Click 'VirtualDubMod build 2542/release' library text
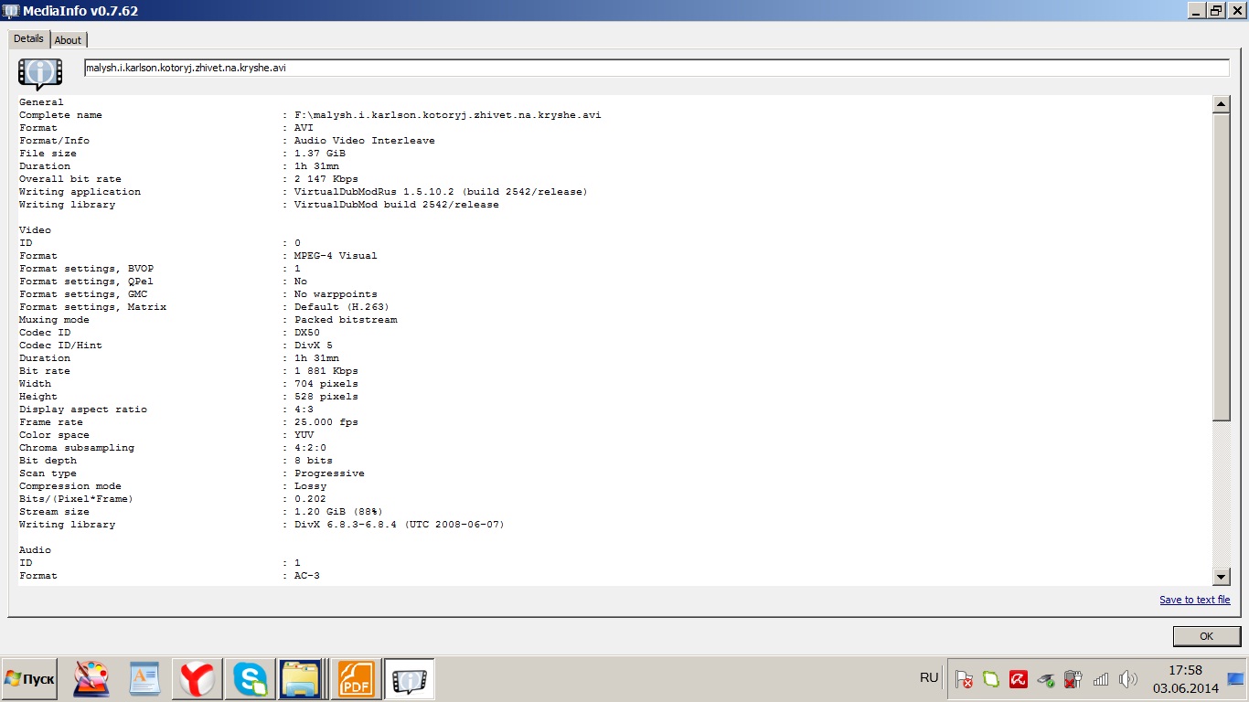The image size is (1249, 702). coord(397,205)
